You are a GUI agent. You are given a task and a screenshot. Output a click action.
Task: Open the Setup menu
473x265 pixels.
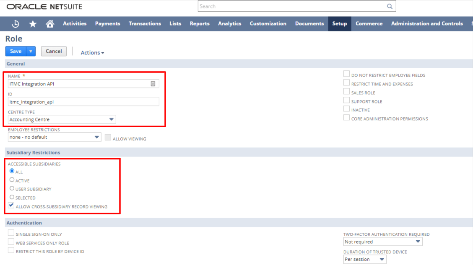coord(340,24)
